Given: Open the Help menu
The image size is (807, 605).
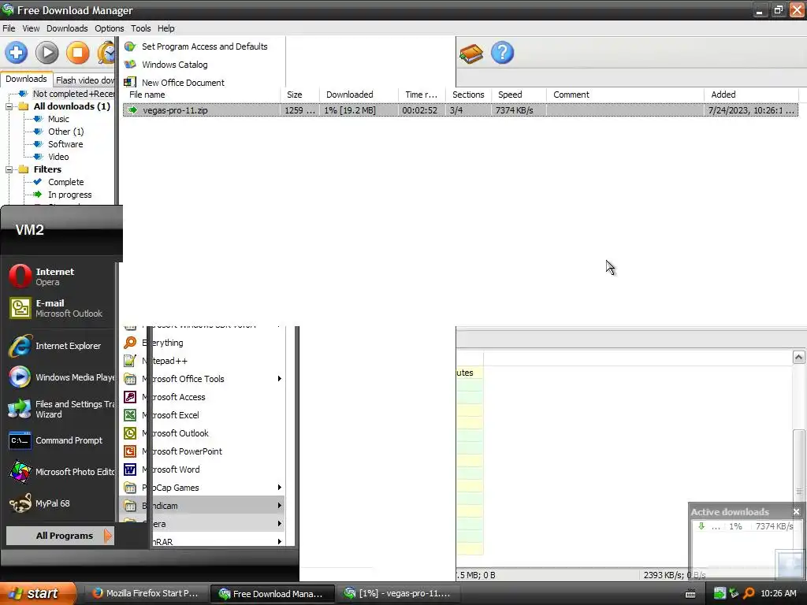Looking at the screenshot, I should pos(165,28).
